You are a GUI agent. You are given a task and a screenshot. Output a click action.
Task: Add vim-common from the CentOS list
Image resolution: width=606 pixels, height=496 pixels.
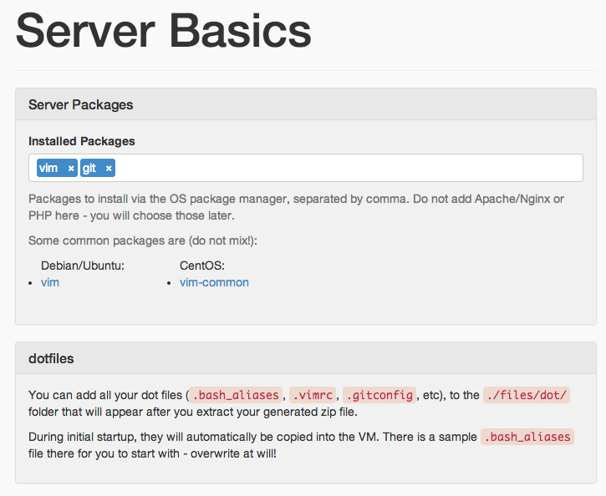tap(214, 282)
